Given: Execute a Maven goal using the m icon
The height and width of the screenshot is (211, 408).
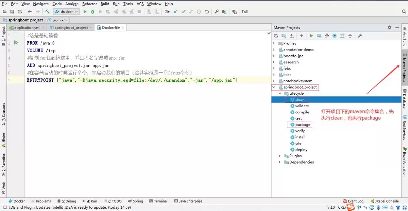Looking at the screenshot, I should 320,36.
